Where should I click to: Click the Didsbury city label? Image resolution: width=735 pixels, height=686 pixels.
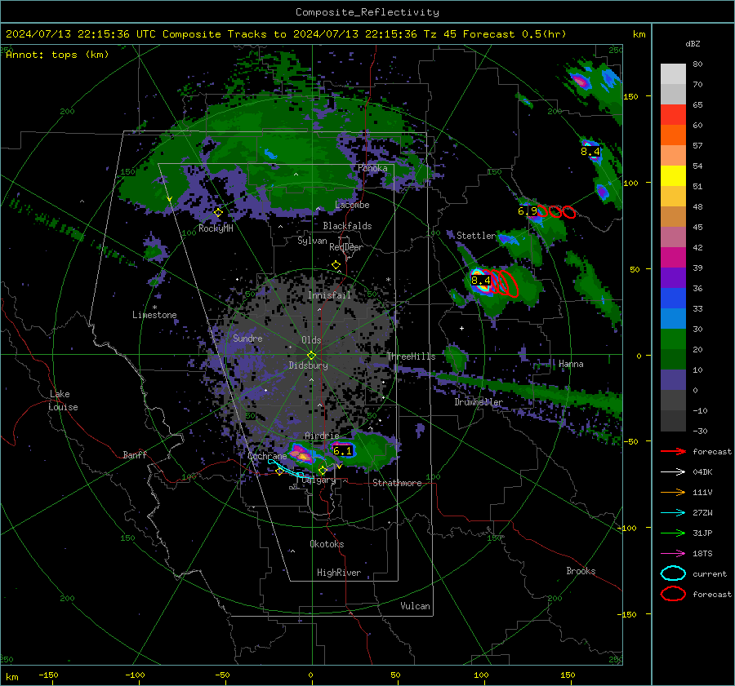tap(308, 365)
